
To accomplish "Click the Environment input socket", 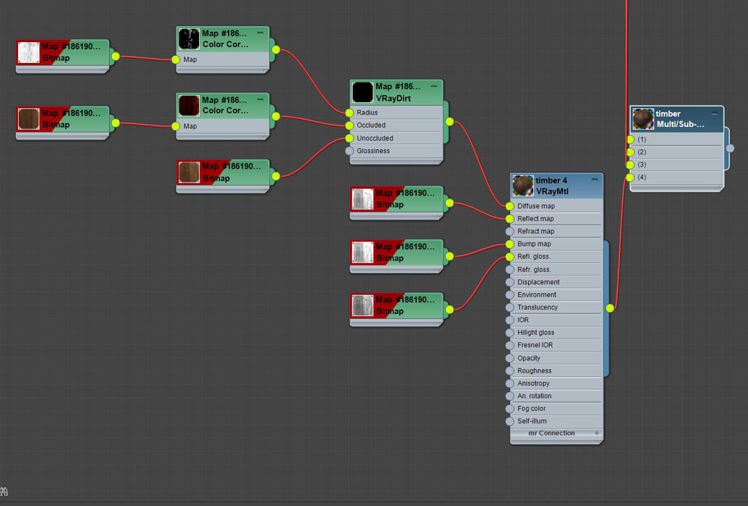I will pyautogui.click(x=510, y=294).
